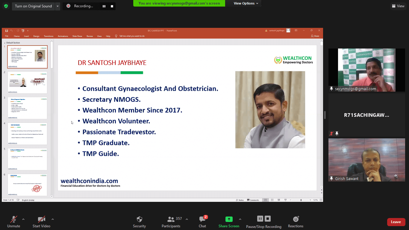Expand audio options arrow beside Unmute
409x230 pixels.
(x=23, y=219)
